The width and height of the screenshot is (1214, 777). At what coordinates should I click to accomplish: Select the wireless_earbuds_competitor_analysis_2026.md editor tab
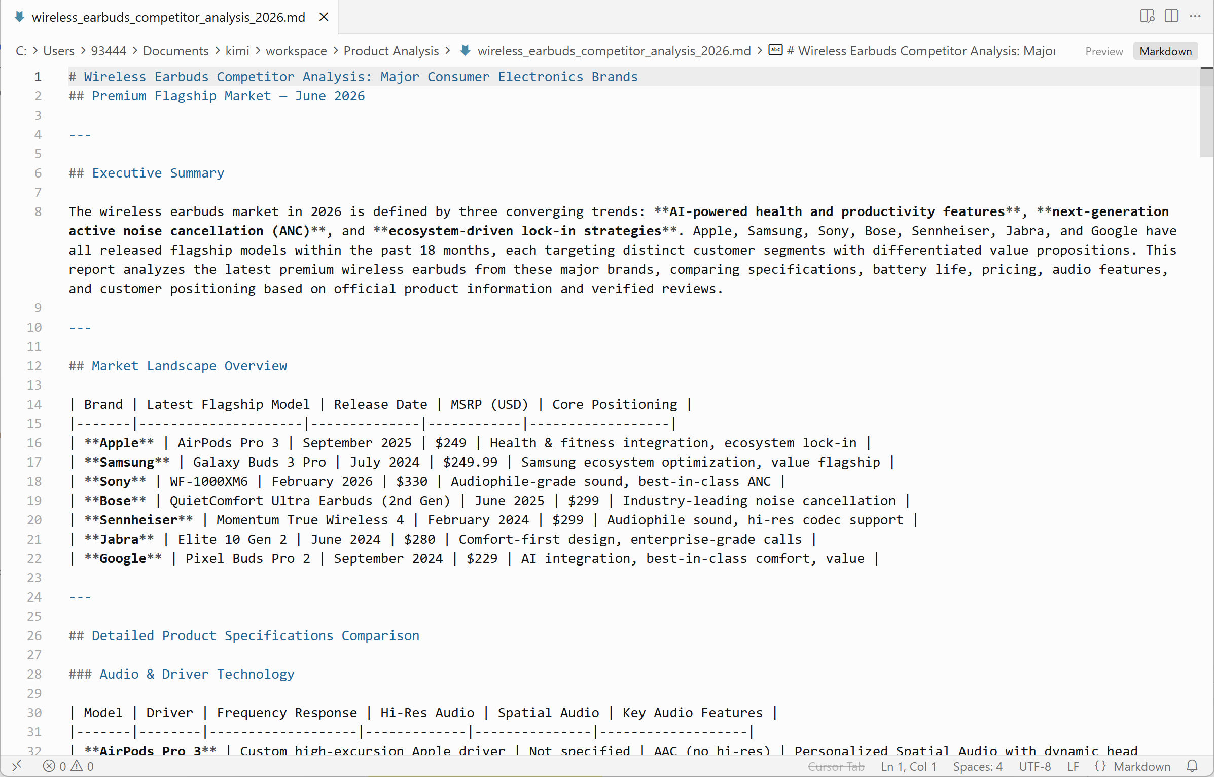tap(169, 17)
